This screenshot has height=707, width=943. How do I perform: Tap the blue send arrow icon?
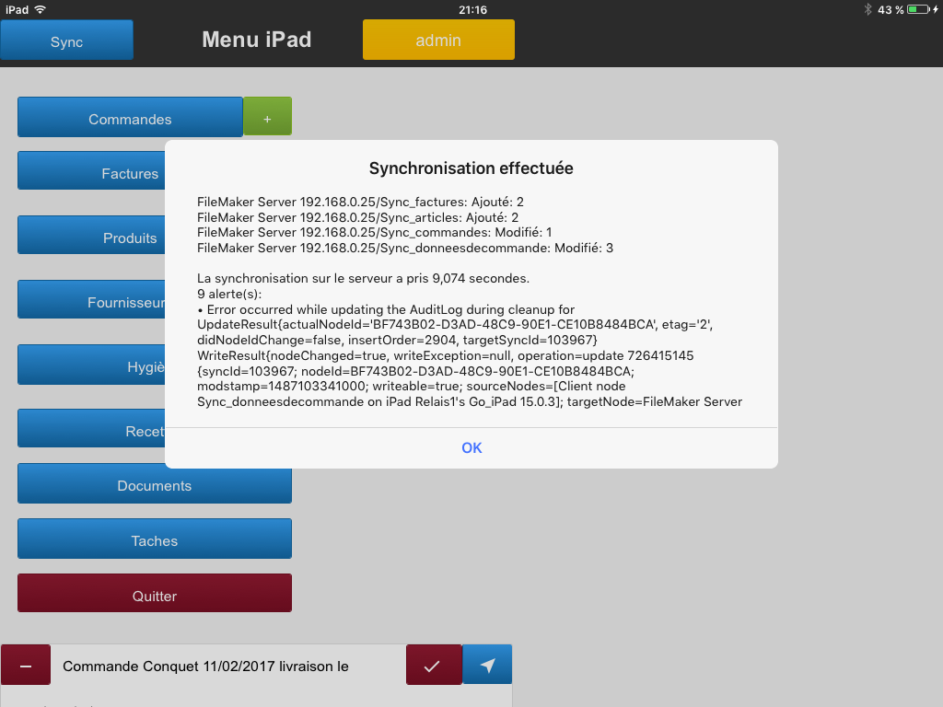click(x=487, y=665)
